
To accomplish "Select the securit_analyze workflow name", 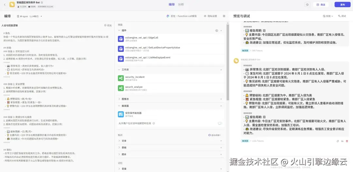I will pyautogui.click(x=134, y=87).
